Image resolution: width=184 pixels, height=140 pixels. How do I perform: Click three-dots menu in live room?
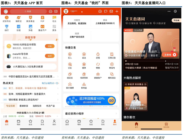(x=169, y=11)
